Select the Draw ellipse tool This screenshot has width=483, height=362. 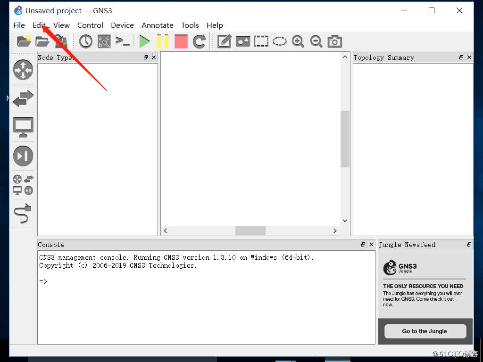point(279,41)
